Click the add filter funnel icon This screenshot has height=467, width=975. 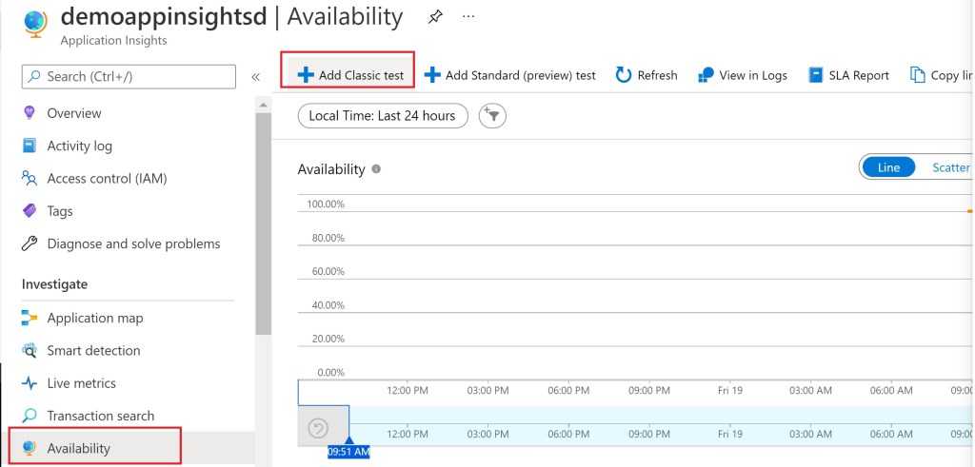click(492, 116)
